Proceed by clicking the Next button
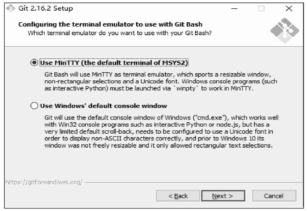Viewport: 307px width, 211px height. (223, 196)
